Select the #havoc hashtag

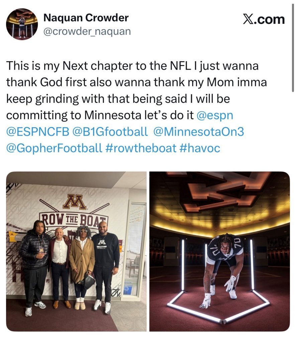pos(200,148)
